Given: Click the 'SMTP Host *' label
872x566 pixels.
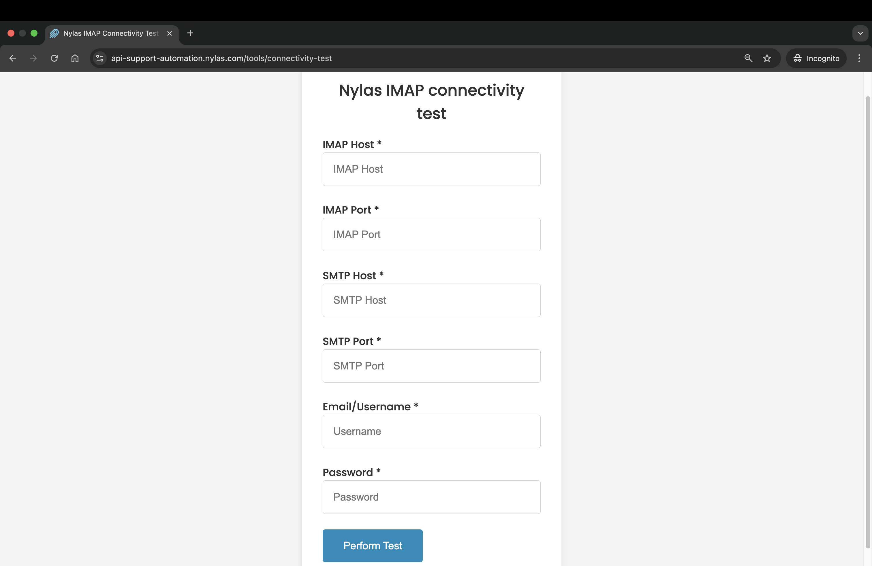Looking at the screenshot, I should point(353,275).
